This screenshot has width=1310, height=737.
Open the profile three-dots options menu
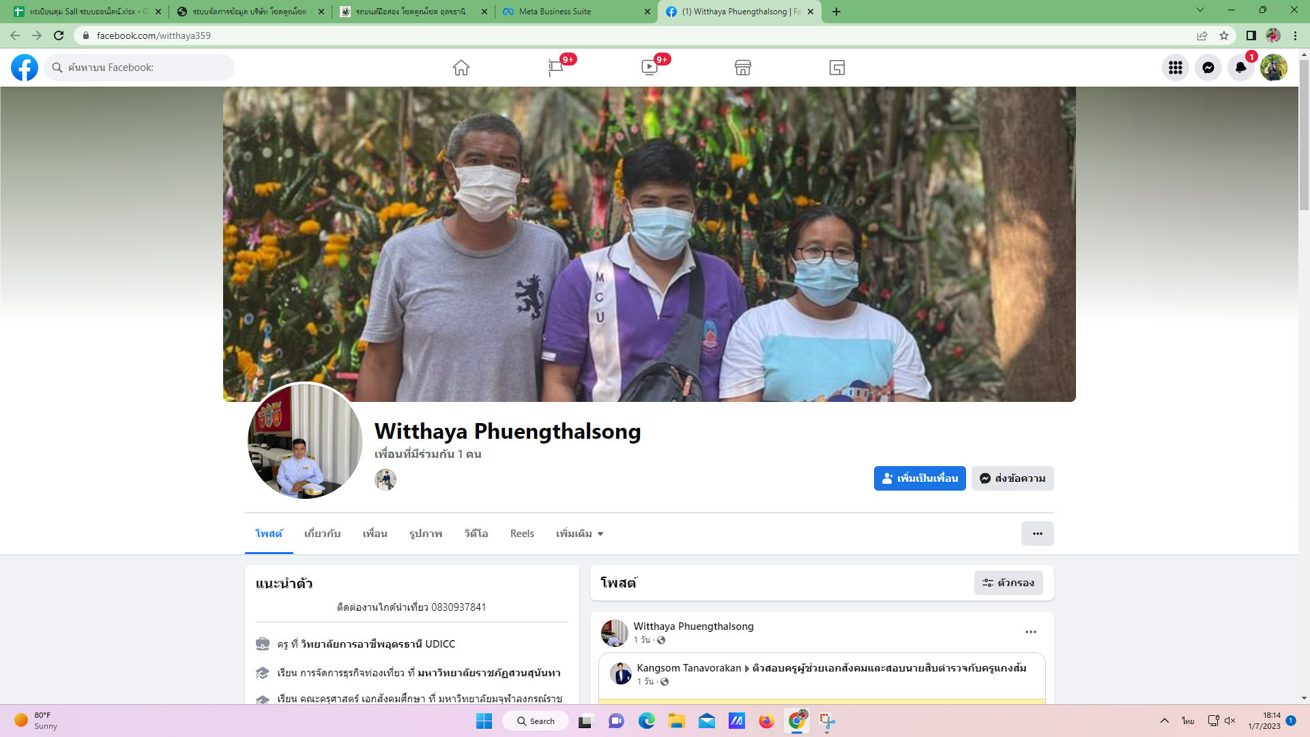(1037, 534)
